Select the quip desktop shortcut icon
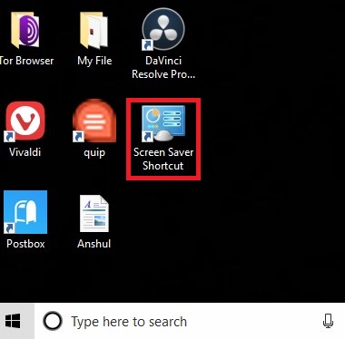This screenshot has height=339, width=345. tap(94, 121)
